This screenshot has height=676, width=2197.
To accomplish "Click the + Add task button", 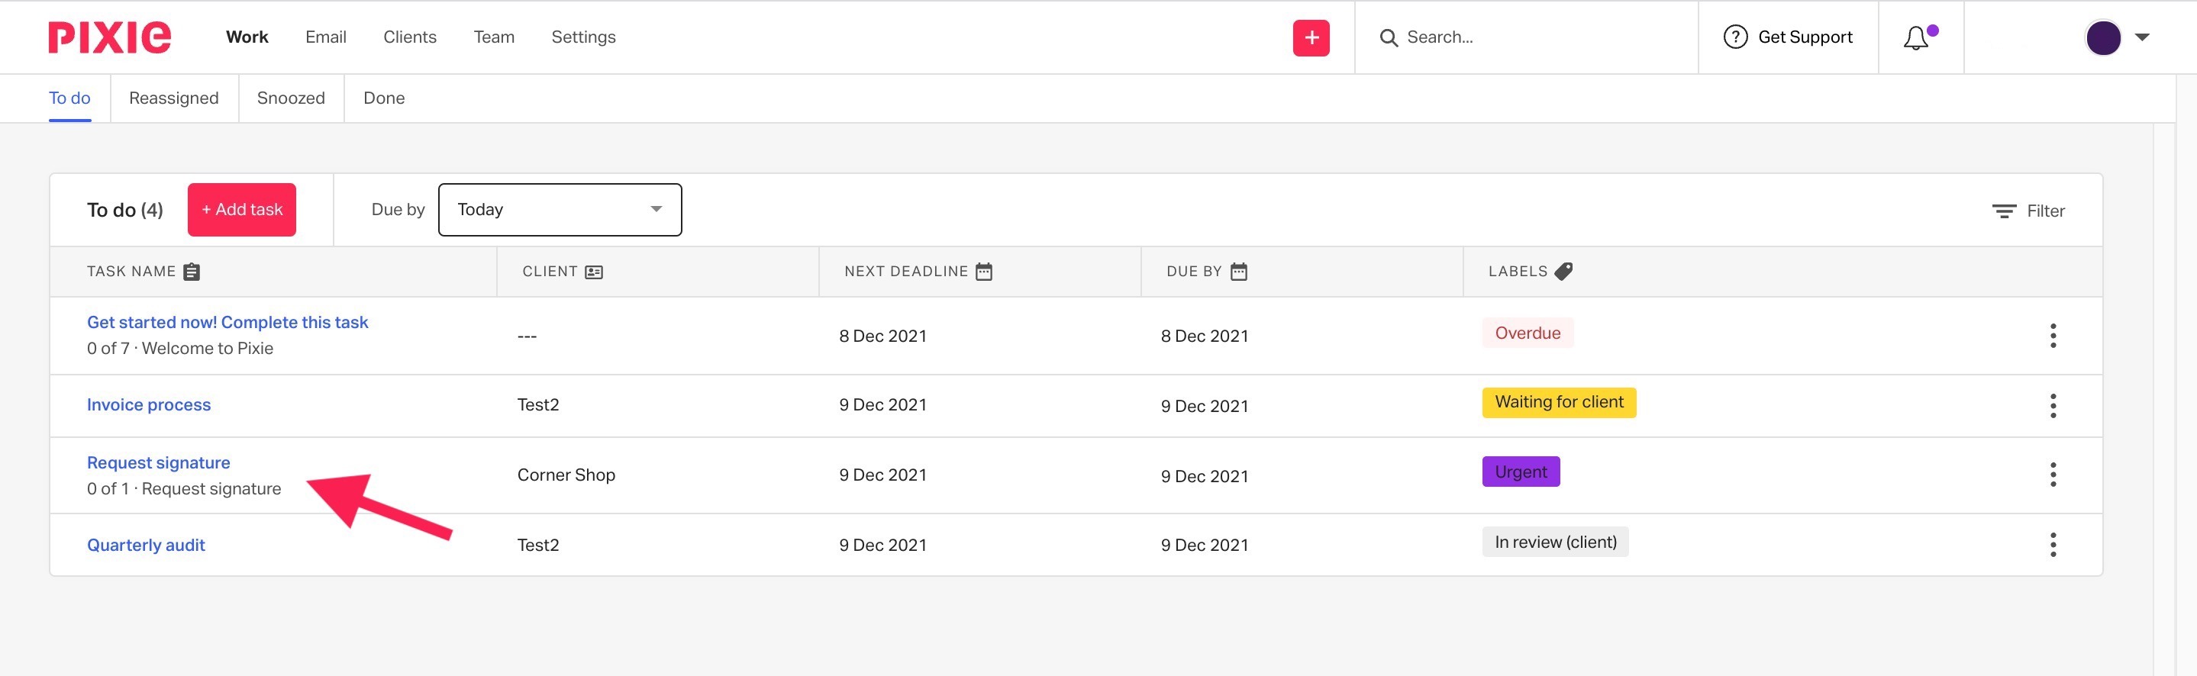I will coord(241,210).
